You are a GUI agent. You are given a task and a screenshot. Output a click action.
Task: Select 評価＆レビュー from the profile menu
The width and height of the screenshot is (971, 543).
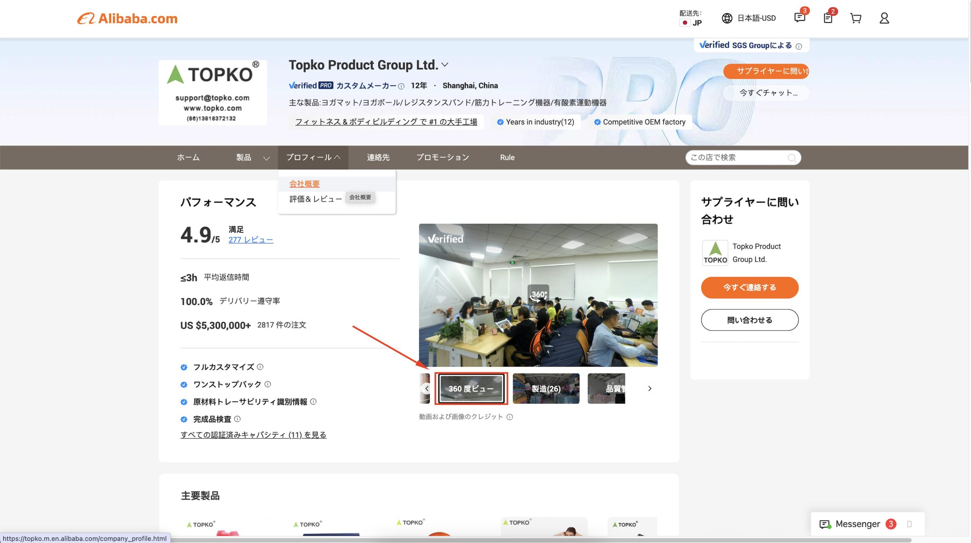316,199
